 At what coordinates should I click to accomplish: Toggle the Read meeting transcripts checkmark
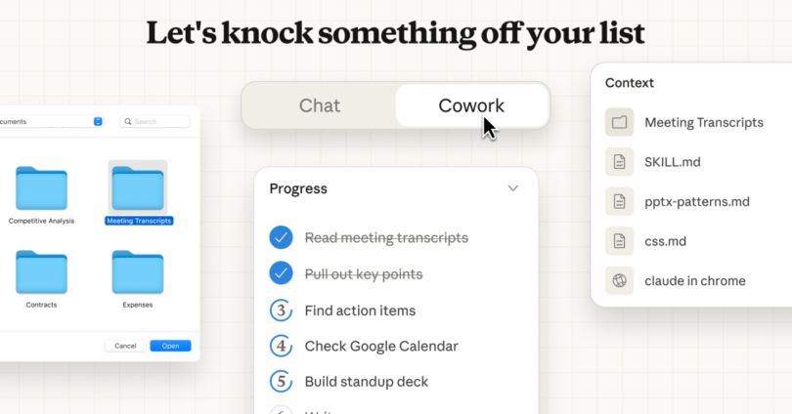pos(282,237)
